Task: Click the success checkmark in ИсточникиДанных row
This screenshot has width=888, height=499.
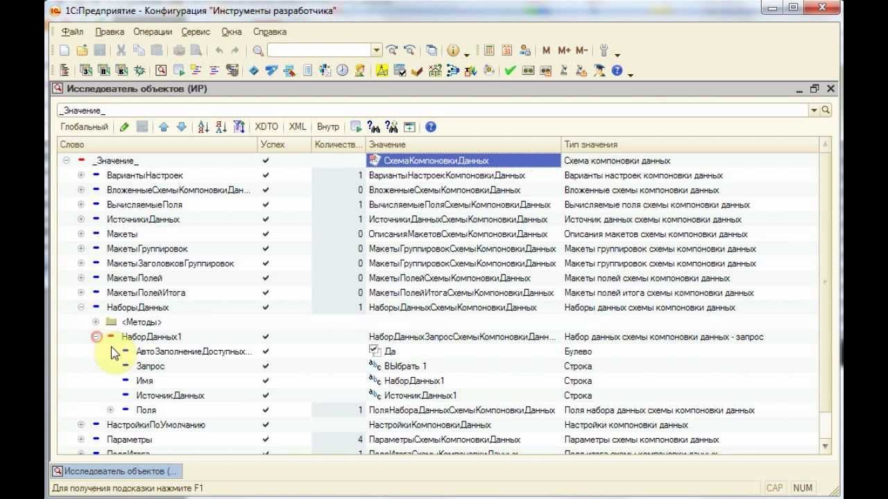Action: pyautogui.click(x=266, y=219)
